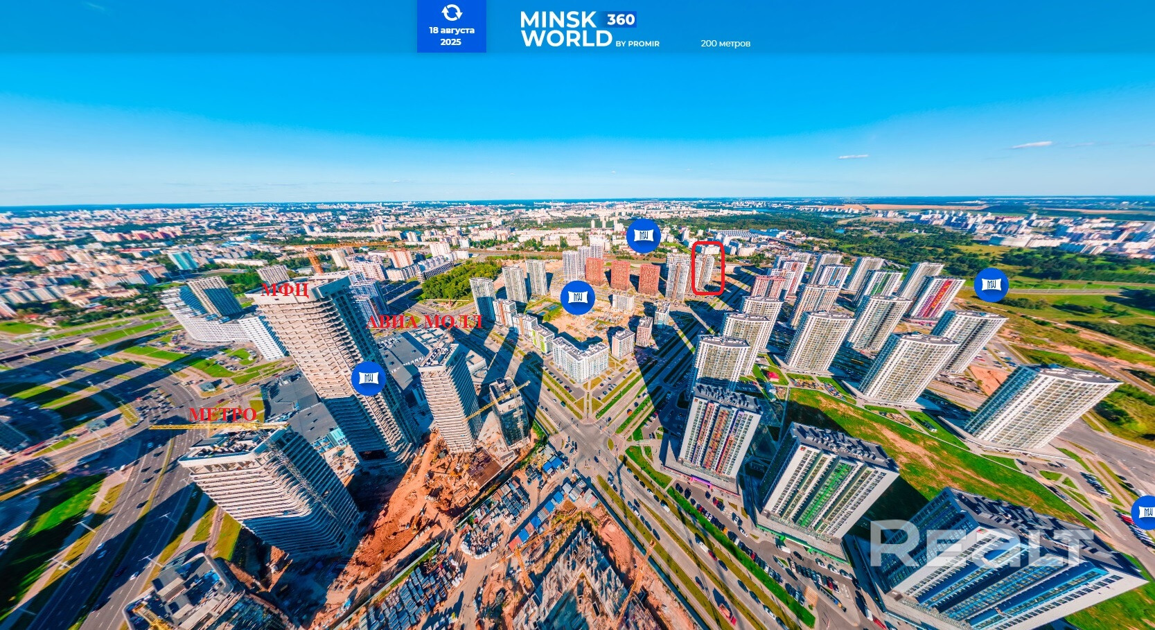This screenshot has width=1155, height=630.
Task: Click the red АВИА МОЛЛ label
Action: [424, 322]
